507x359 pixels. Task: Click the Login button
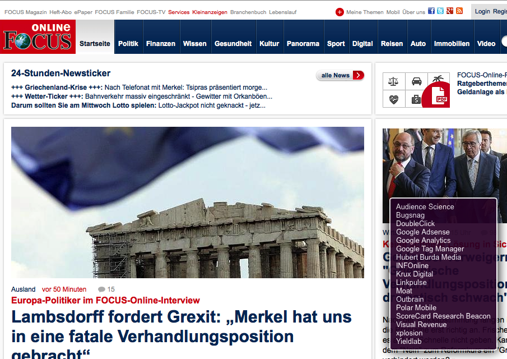[x=482, y=12]
